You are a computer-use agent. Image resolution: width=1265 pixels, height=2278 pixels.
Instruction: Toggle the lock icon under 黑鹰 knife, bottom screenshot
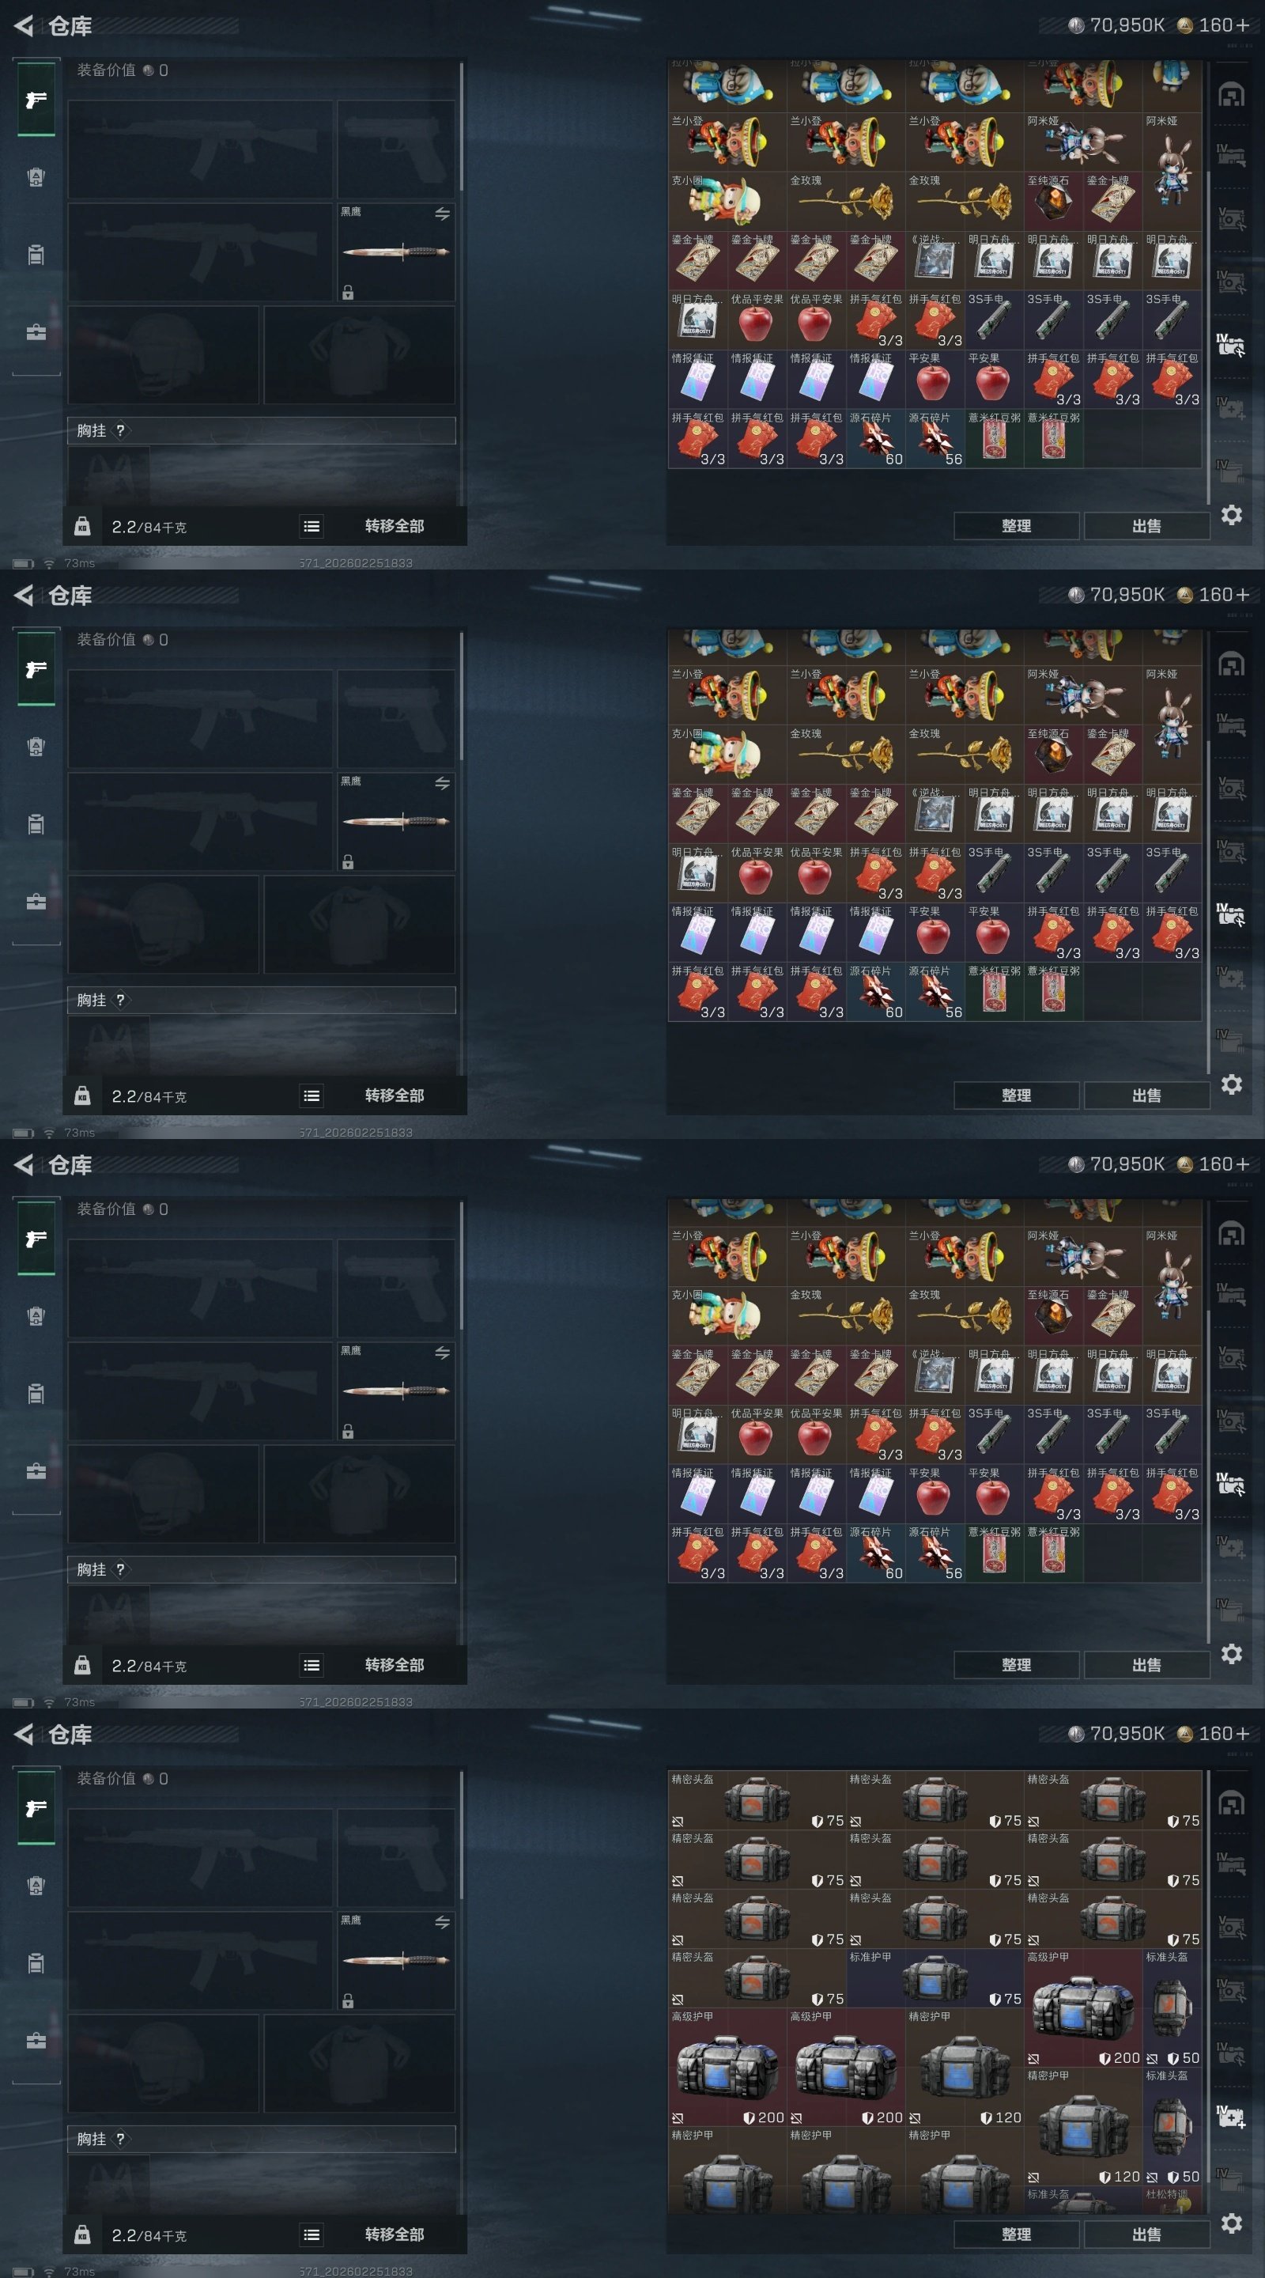347,2000
